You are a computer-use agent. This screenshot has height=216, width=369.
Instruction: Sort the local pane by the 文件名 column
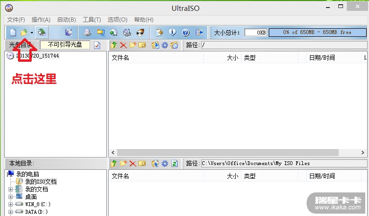[156, 176]
